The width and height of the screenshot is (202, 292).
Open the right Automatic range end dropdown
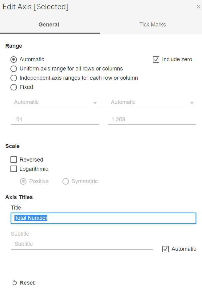click(x=152, y=102)
